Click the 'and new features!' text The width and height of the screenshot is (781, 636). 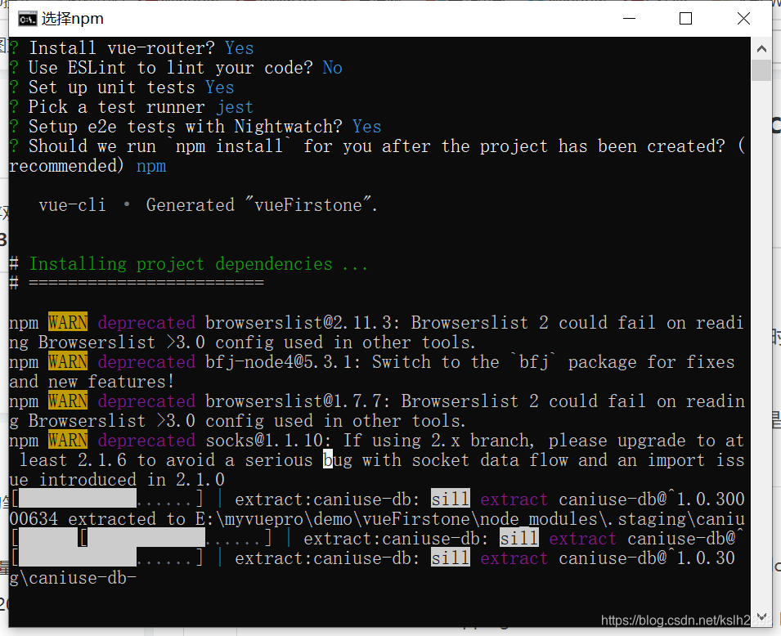tap(92, 382)
